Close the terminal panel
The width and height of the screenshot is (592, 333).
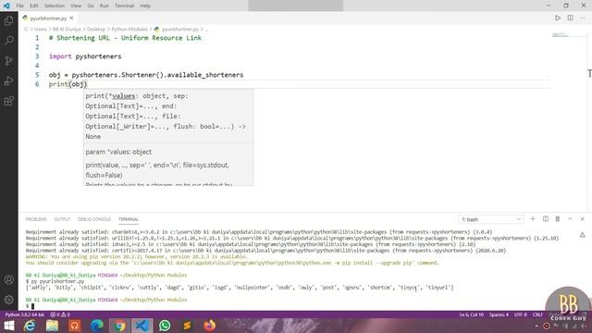click(582, 219)
